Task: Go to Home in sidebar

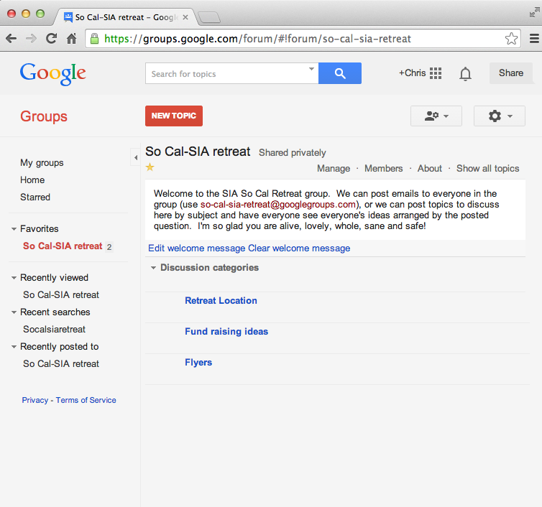Action: (x=32, y=180)
